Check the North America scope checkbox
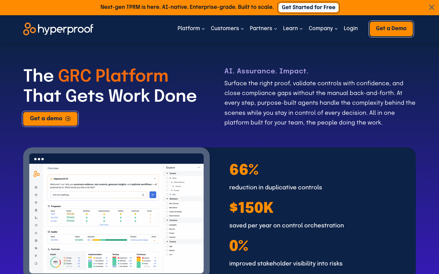Viewport: 439px width, 274px height. [x=167, y=182]
